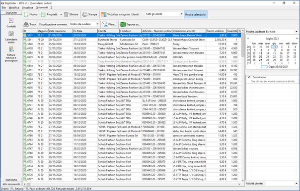Open the Filtro funnel icon
This screenshot has width=300, height=191.
(105, 24)
